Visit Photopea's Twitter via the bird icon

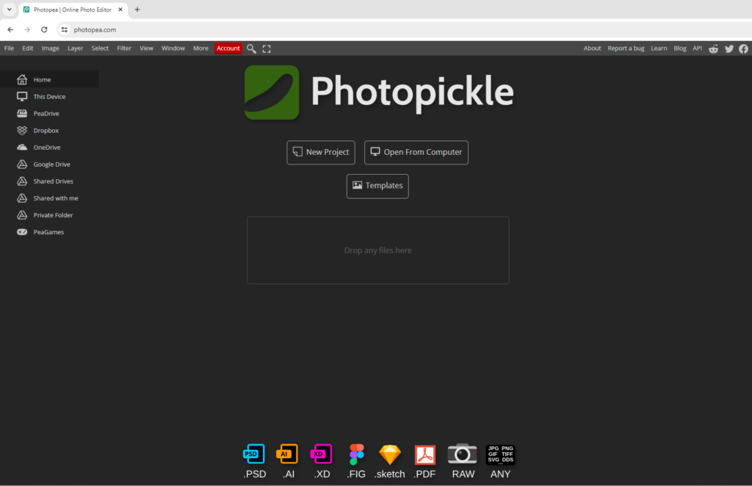tap(728, 48)
